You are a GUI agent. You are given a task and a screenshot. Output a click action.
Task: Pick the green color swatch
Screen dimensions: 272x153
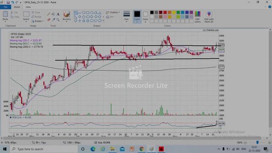178,12
